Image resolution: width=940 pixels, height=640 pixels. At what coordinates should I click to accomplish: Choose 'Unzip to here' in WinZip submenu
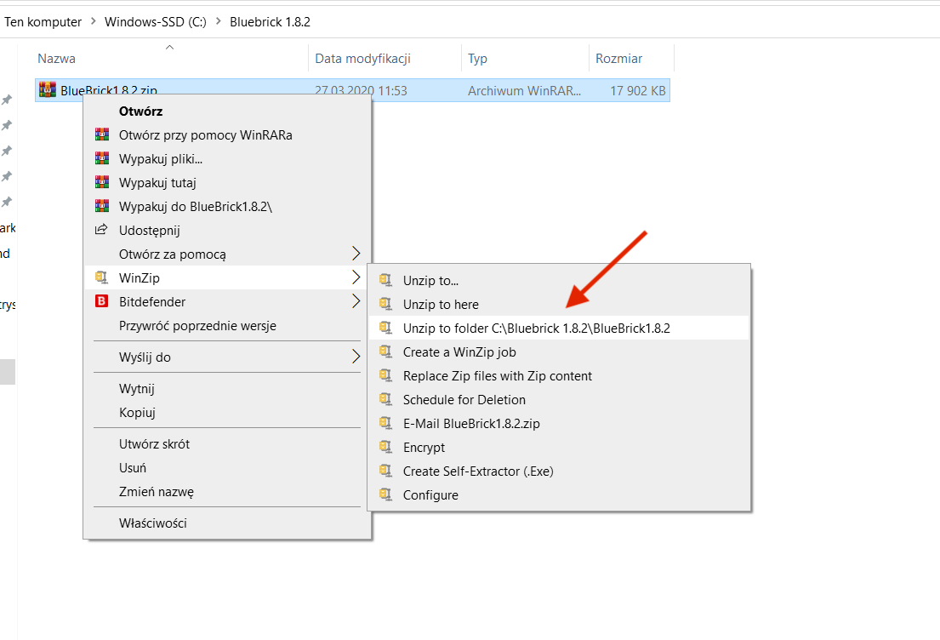(x=559, y=304)
